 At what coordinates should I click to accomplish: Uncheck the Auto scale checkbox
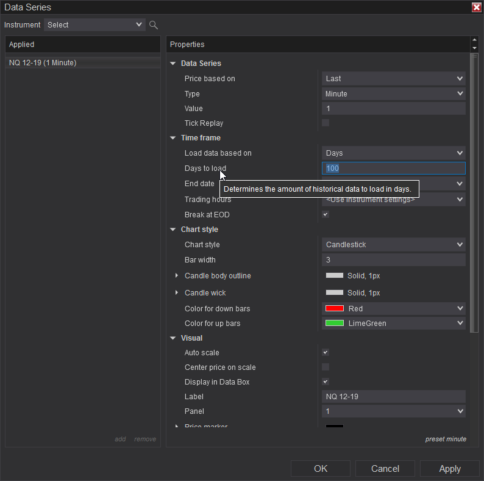pos(326,353)
